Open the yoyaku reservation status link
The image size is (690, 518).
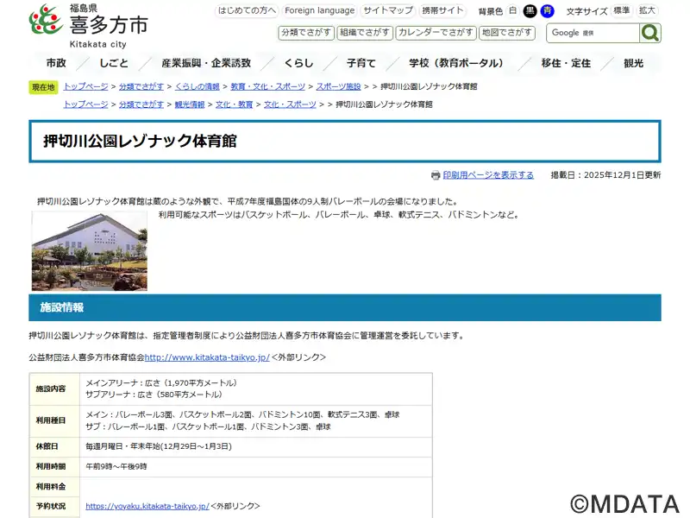tap(147, 507)
